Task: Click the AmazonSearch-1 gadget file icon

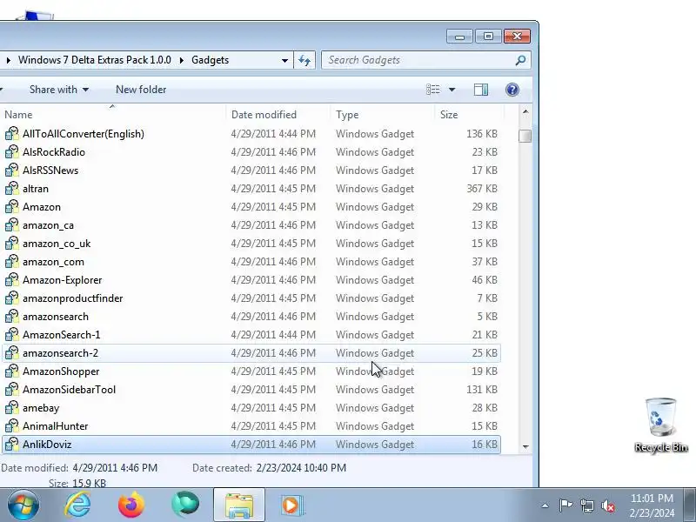Action: 12,334
